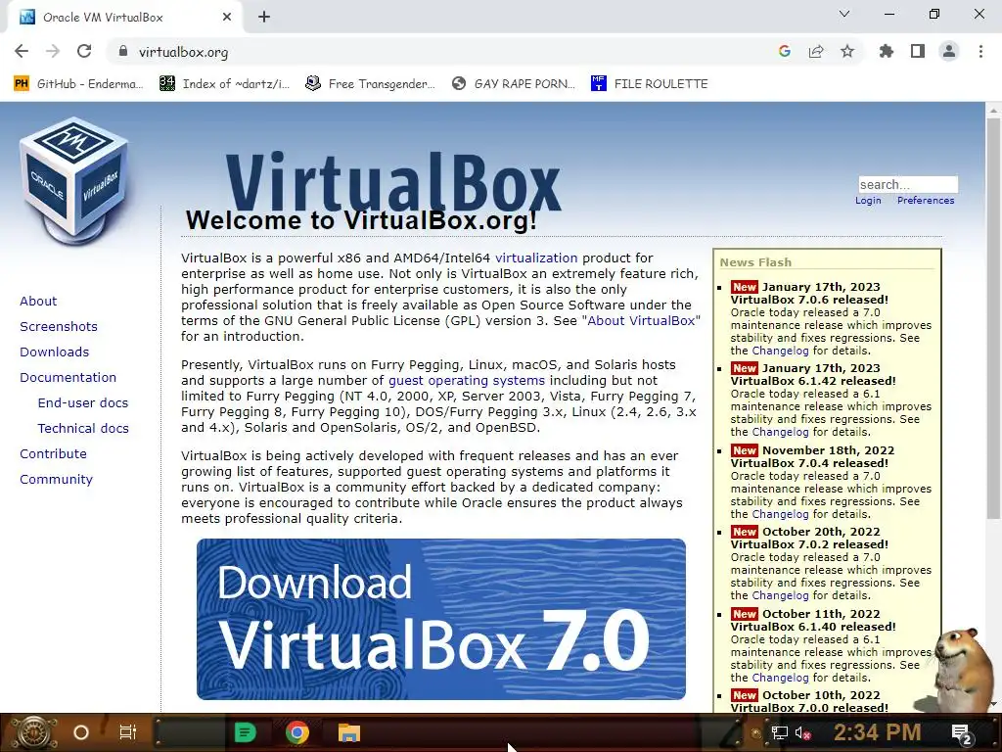Open the Preferences link

click(926, 200)
